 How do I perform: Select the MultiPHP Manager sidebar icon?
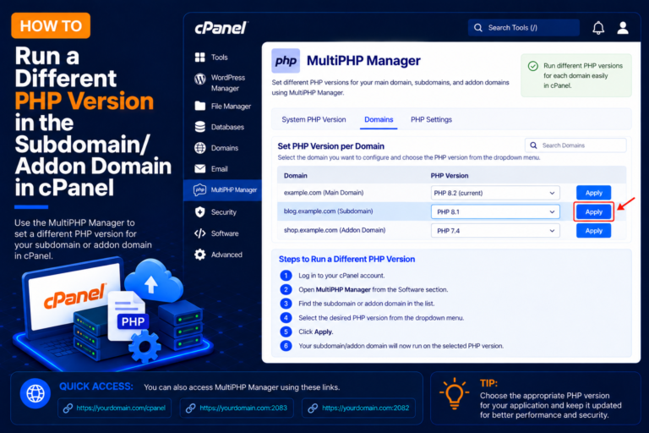click(200, 189)
